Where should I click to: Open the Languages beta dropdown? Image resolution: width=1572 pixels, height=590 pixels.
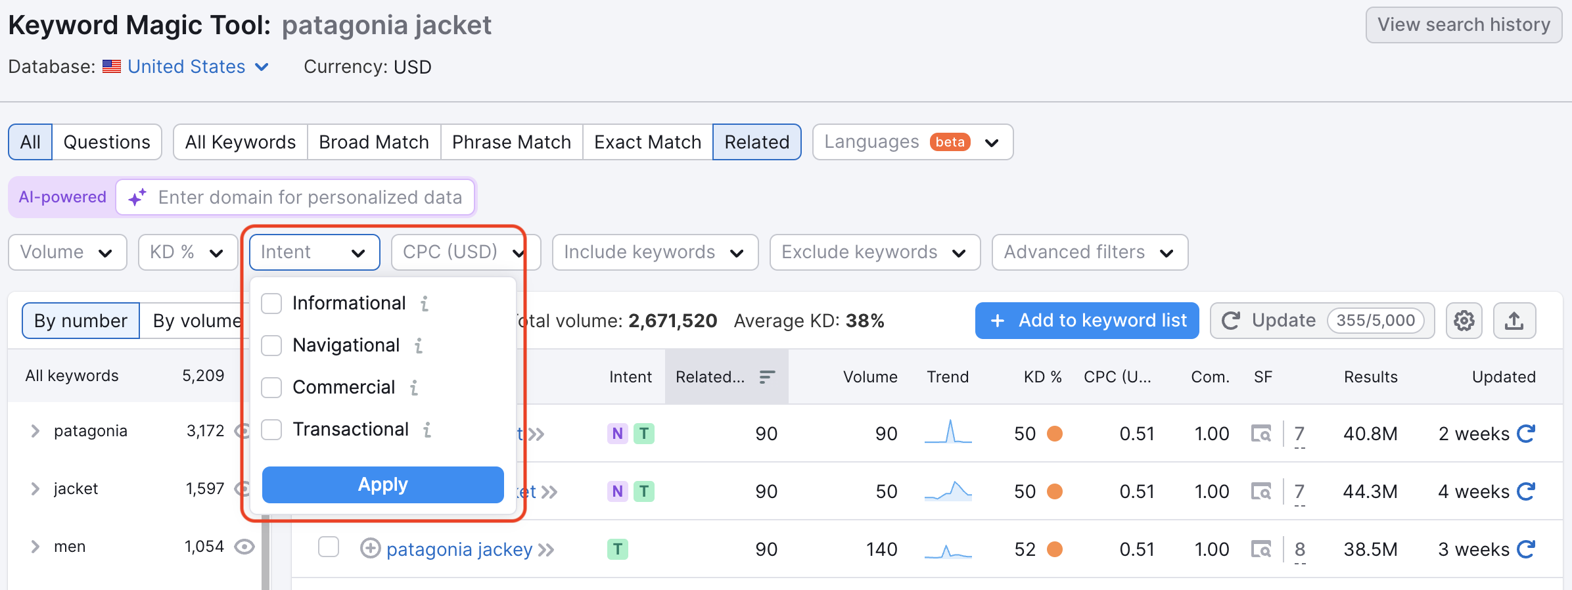(x=913, y=142)
